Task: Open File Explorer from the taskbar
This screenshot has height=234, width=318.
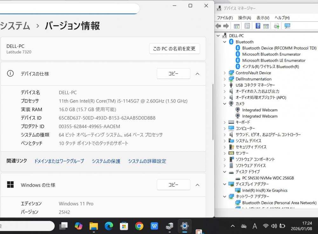Action: pyautogui.click(x=93, y=226)
